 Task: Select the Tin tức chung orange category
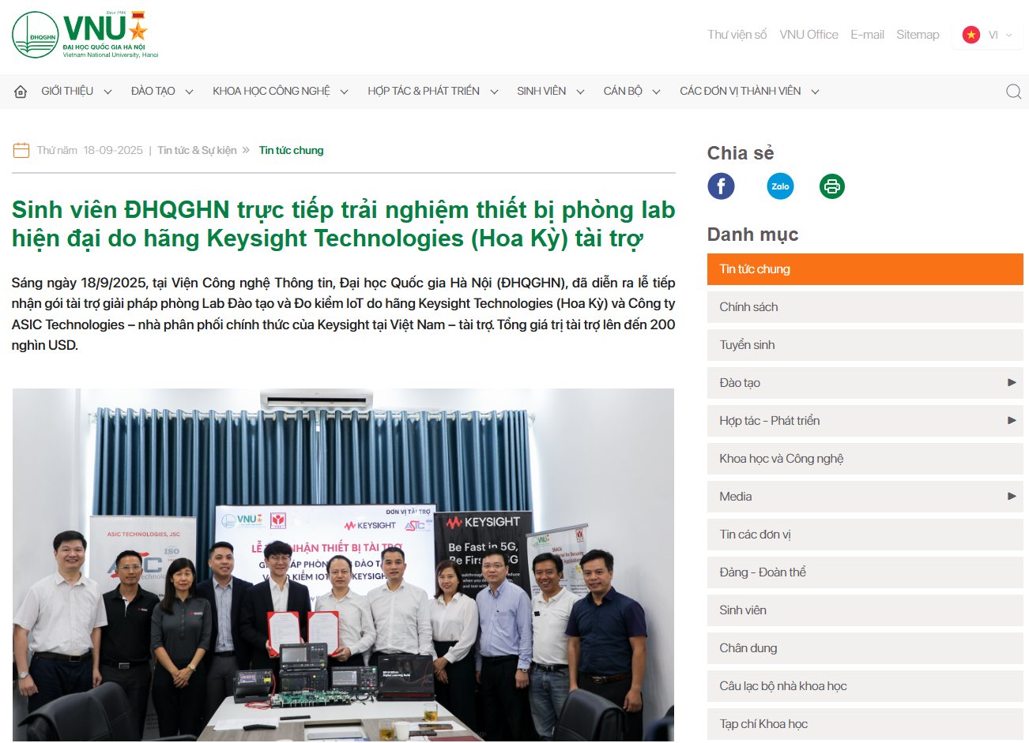coord(865,269)
